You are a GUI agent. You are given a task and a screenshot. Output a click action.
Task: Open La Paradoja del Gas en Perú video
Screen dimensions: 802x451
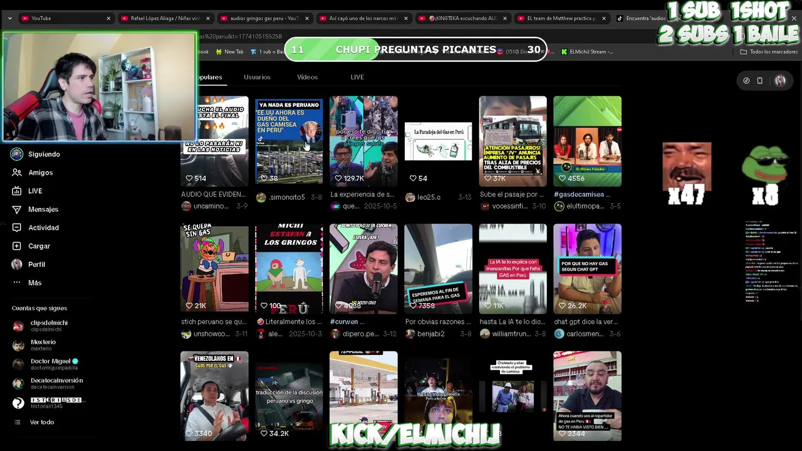(438, 141)
